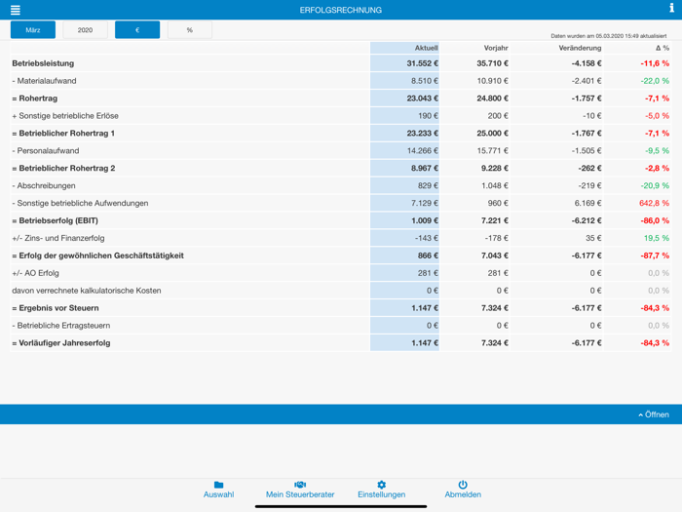Viewport: 682px width, 512px height.
Task: Open Auswahl folder icon
Action: [x=218, y=485]
